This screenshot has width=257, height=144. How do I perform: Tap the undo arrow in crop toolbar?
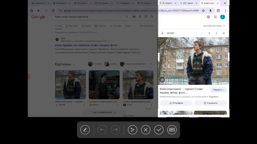102,130
